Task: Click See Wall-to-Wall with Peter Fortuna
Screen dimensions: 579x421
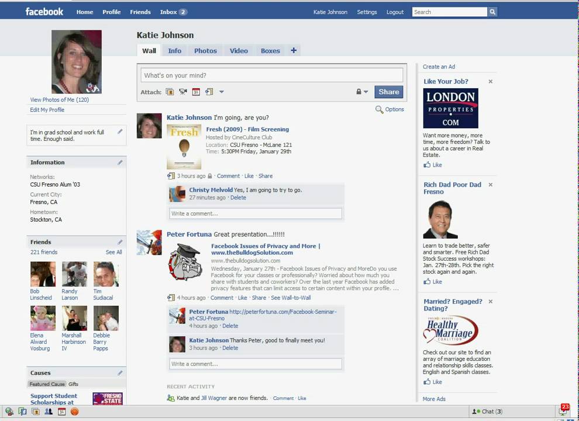Action: point(291,298)
